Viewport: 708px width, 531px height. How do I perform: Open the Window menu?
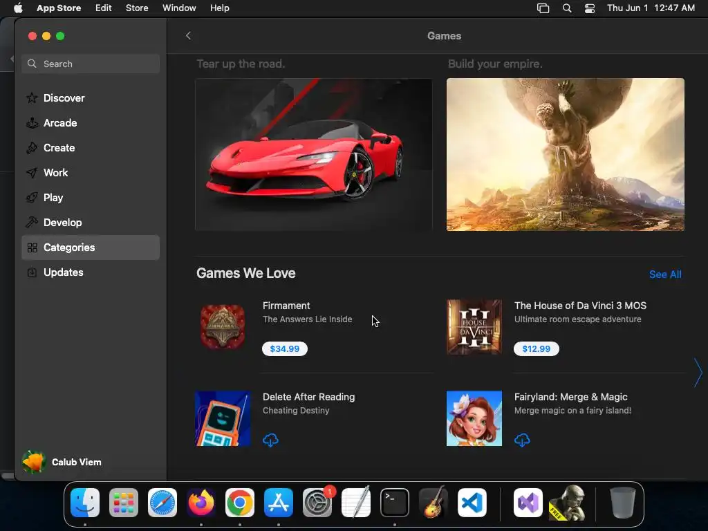click(x=179, y=8)
